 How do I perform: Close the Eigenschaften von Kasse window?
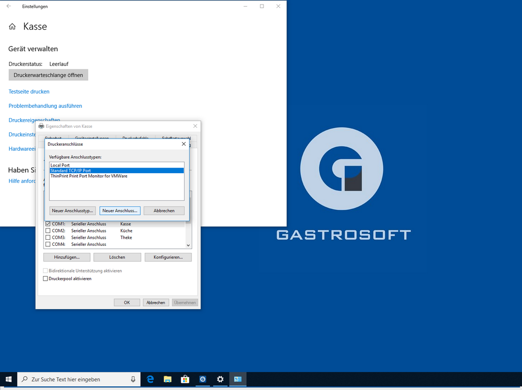195,126
